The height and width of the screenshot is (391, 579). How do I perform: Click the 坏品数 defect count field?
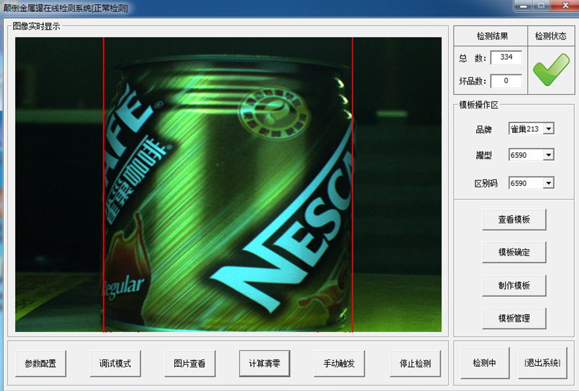click(506, 81)
